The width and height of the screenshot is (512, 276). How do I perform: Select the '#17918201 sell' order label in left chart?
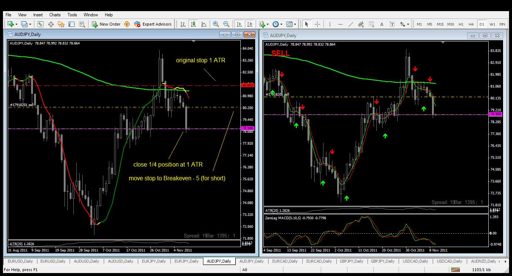click(21, 105)
